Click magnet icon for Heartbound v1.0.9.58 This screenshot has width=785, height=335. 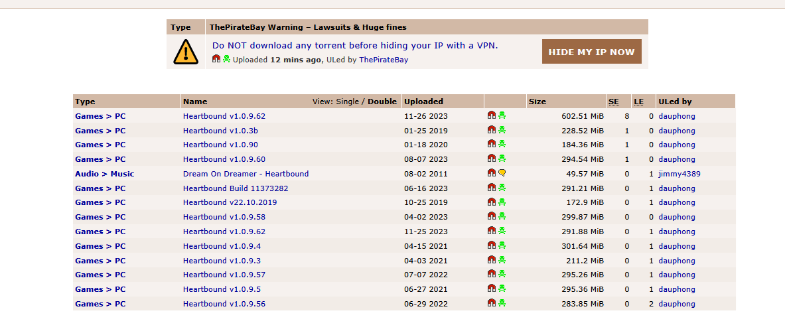coord(492,216)
